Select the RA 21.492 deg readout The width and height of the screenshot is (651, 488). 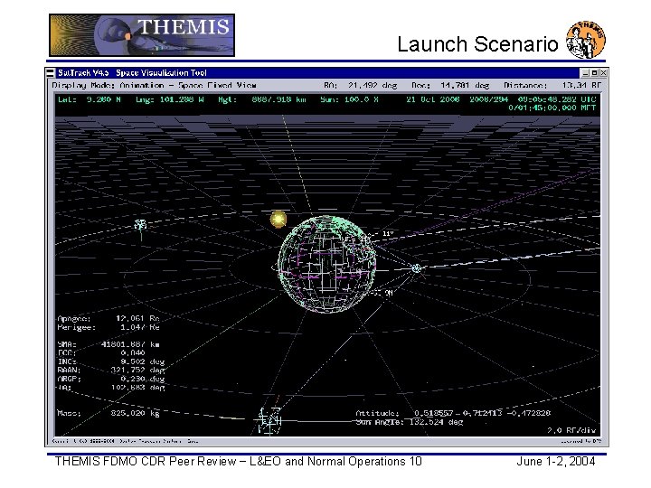click(x=361, y=86)
